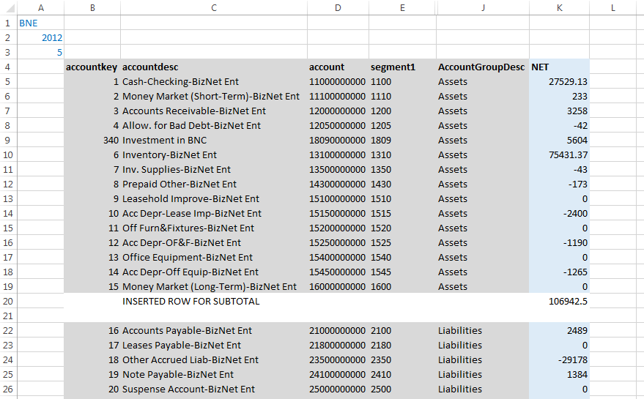Click accountkey cell 340
The image size is (644, 399).
coord(92,140)
